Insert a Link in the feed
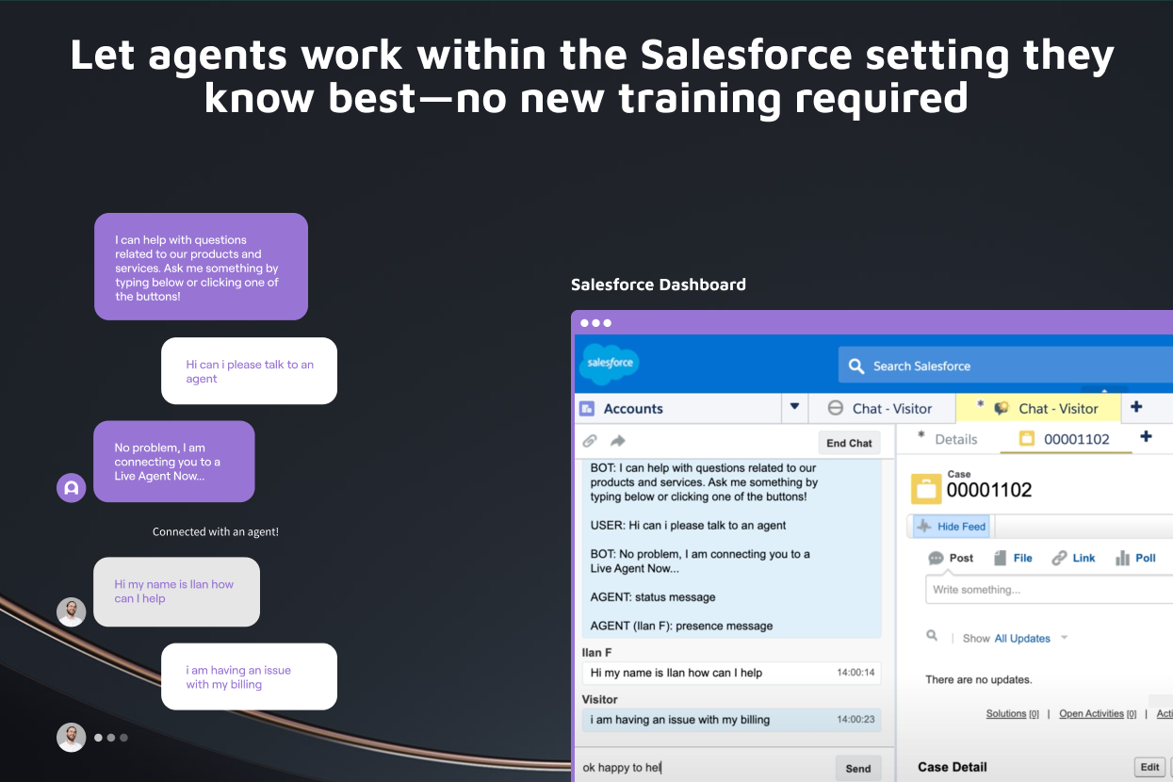The width and height of the screenshot is (1173, 782). point(1072,558)
